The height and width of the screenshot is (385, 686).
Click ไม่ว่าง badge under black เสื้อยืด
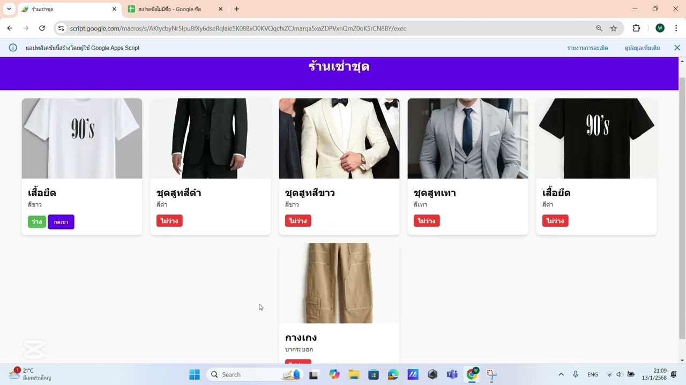pos(555,221)
